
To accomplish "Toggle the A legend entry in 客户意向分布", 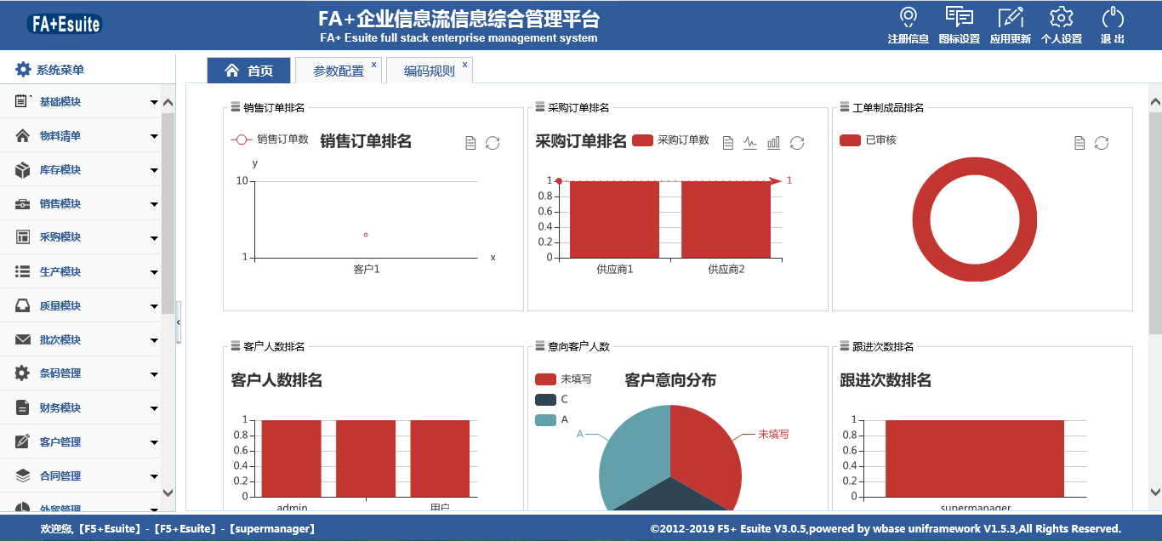I will point(551,419).
